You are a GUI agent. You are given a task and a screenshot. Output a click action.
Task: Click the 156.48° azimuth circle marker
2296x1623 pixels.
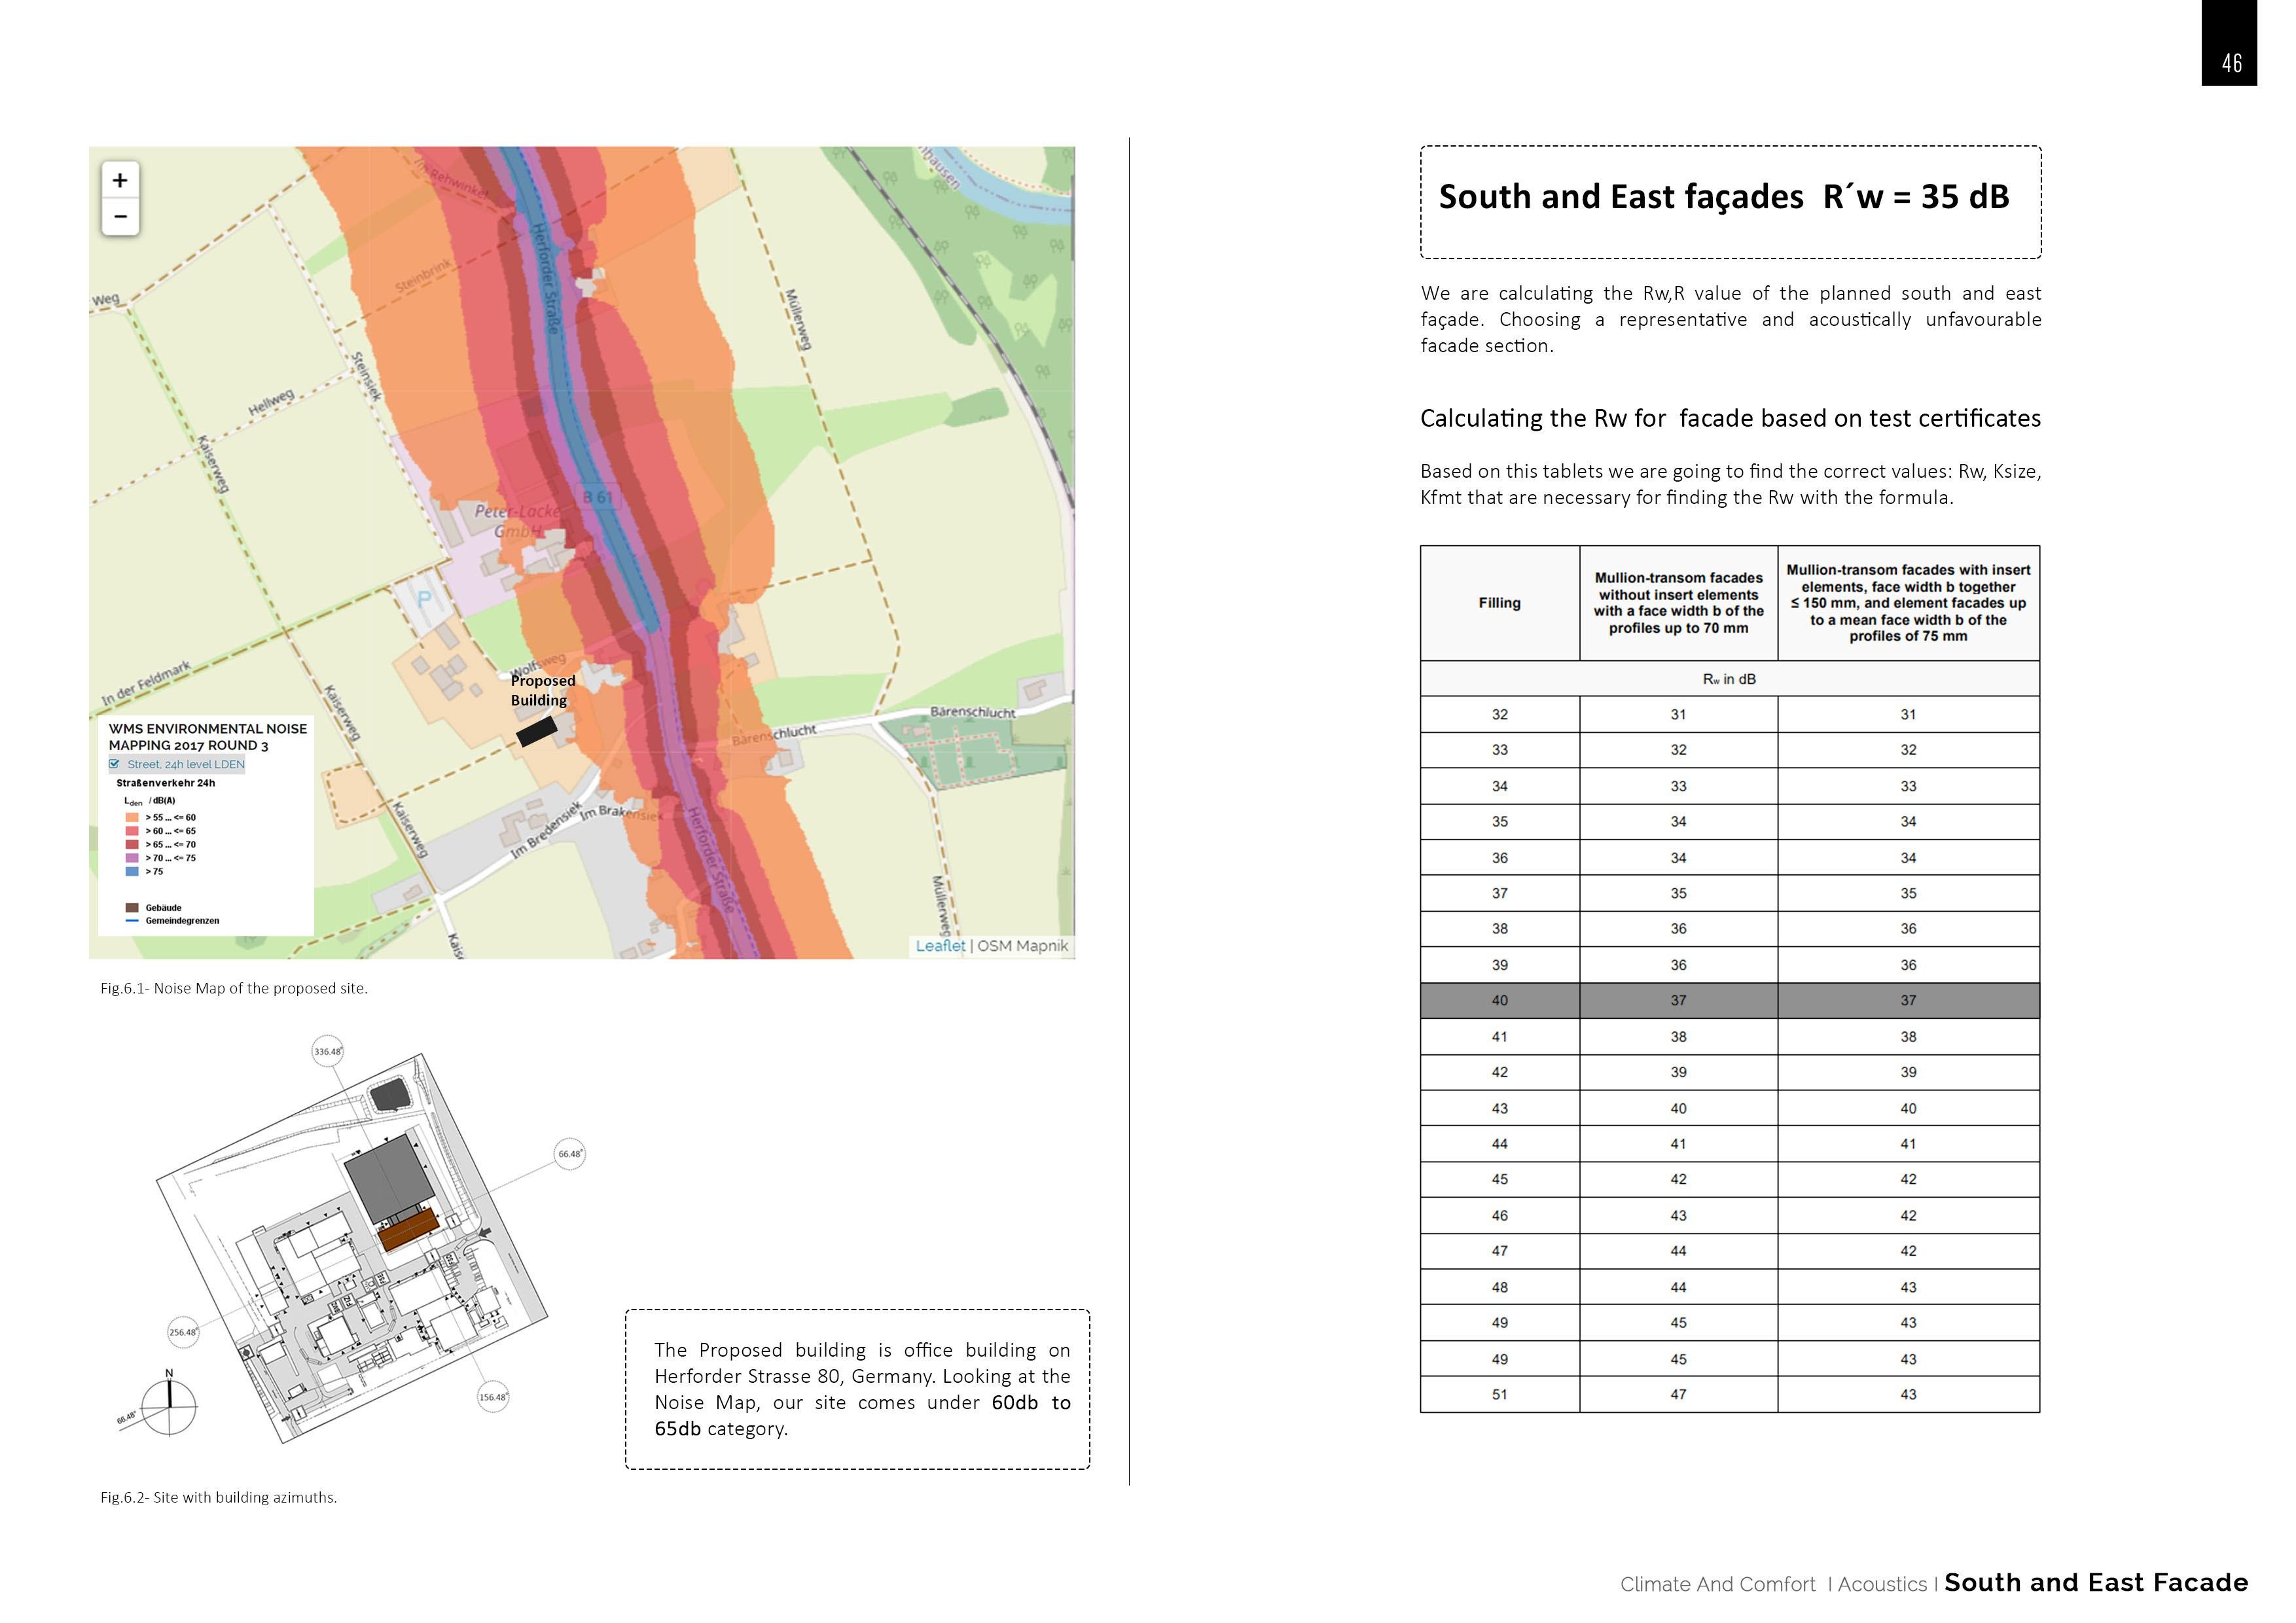(x=493, y=1397)
